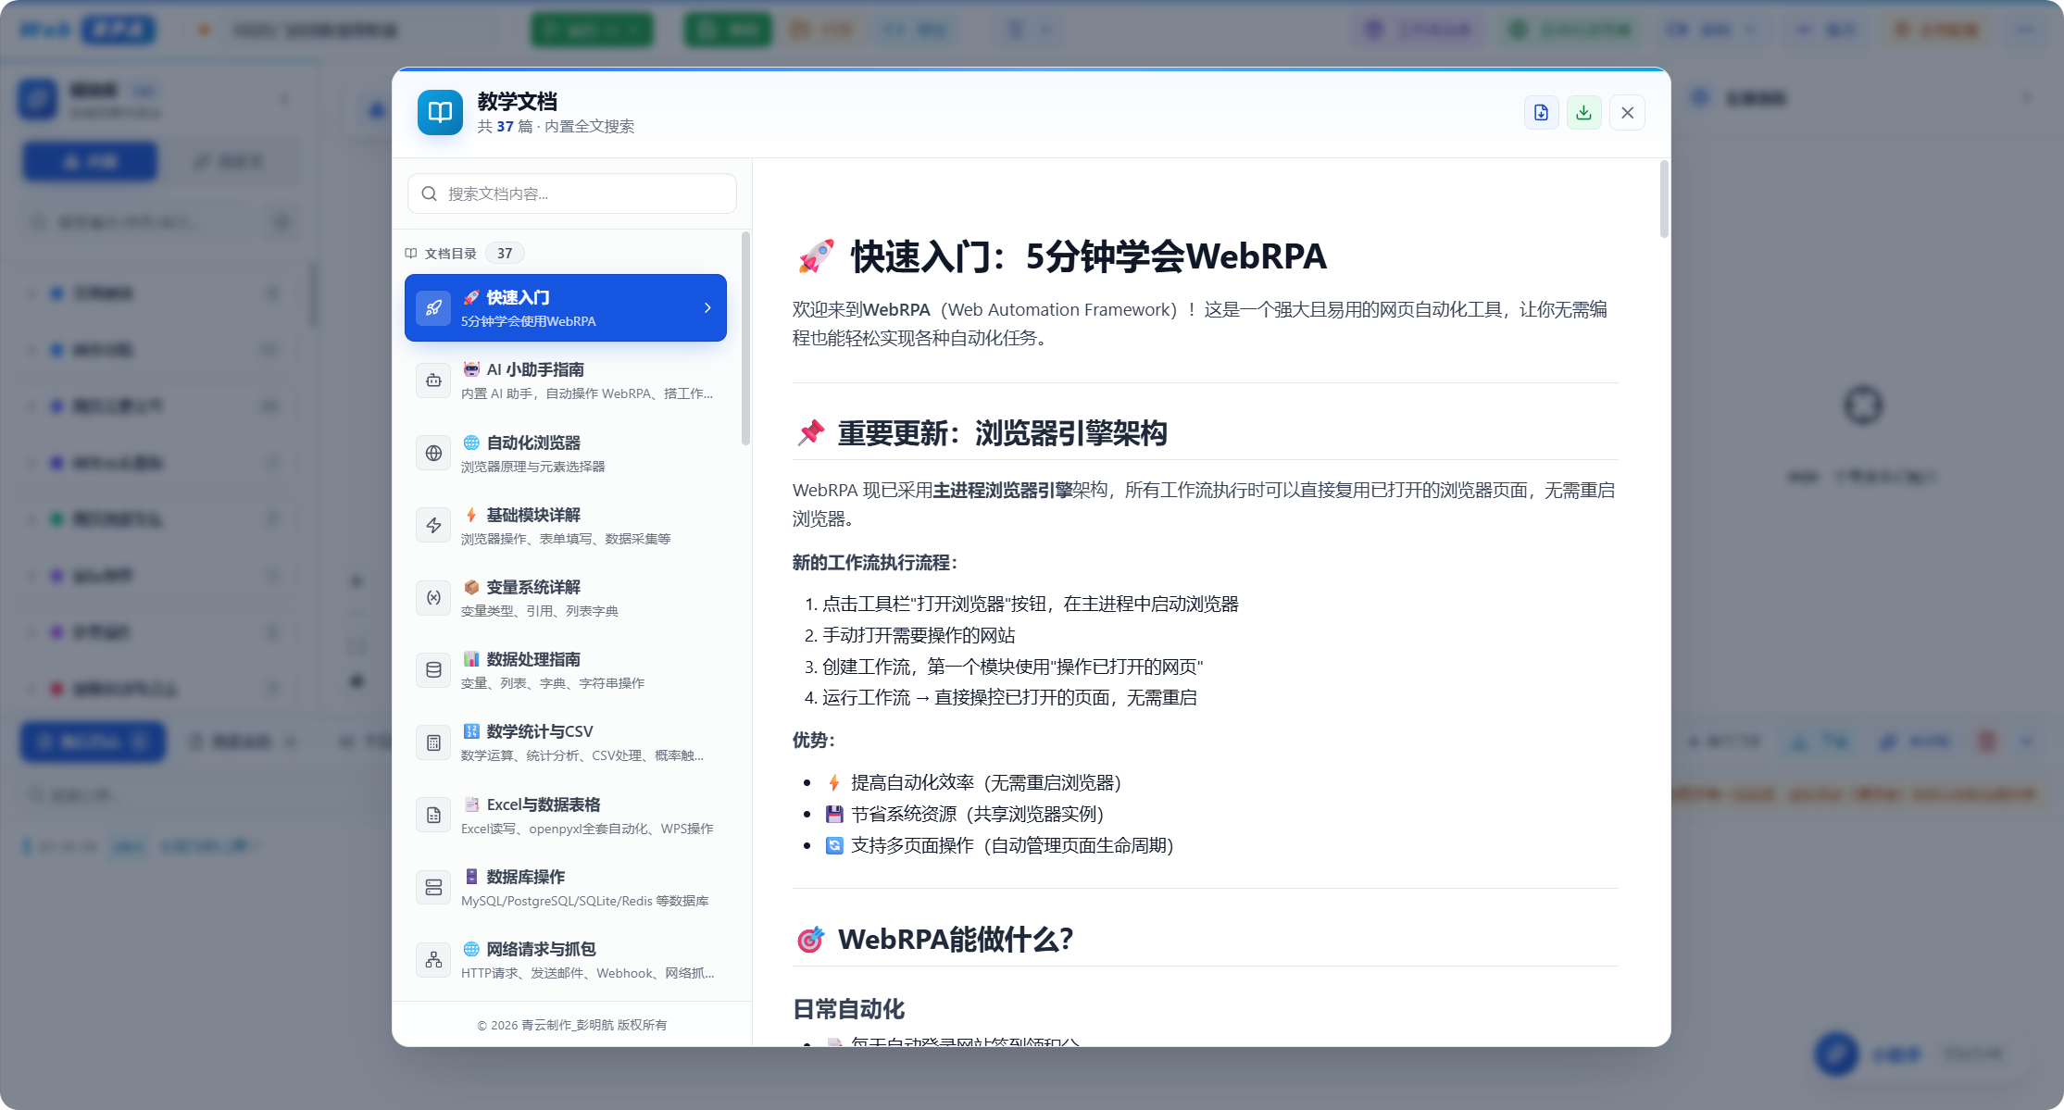Click the lightning icon for 基础模块详解
The width and height of the screenshot is (2064, 1110).
coord(433,526)
